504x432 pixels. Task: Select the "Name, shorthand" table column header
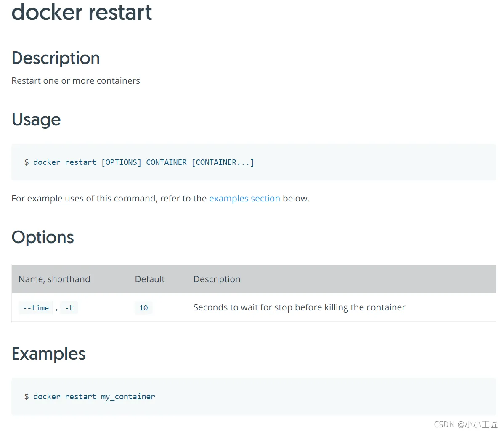coord(54,279)
